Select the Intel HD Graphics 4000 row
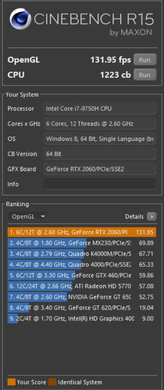 click(x=82, y=318)
